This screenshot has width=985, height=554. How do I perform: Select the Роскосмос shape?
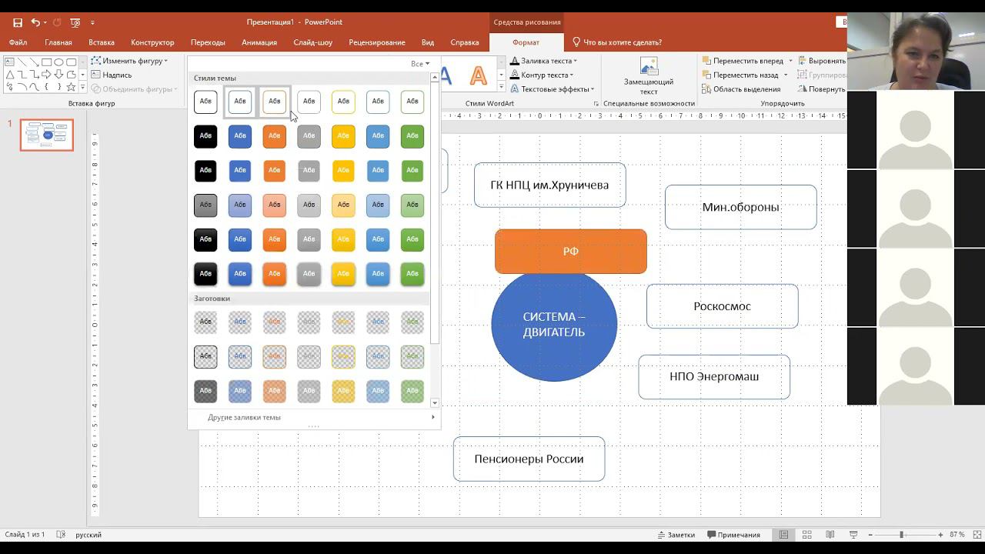coord(722,306)
